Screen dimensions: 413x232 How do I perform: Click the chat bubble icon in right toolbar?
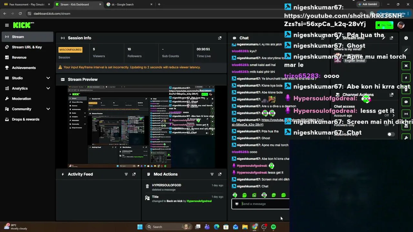coord(406,102)
